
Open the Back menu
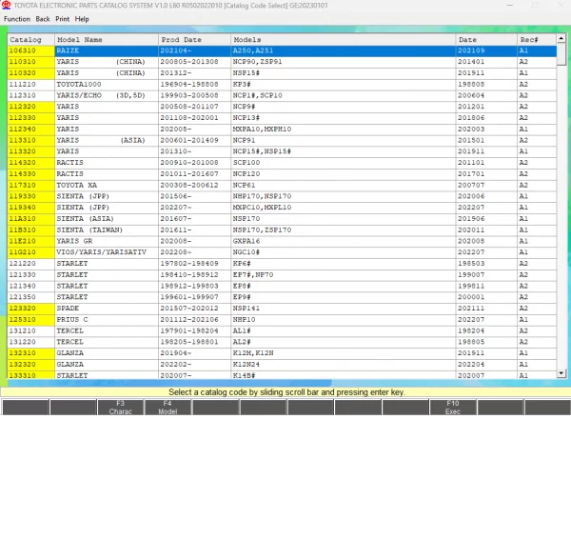[43, 19]
